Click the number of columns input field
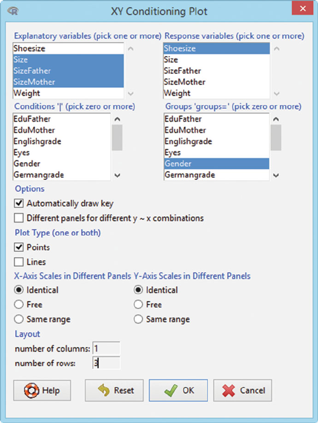Image resolution: width=318 pixels, height=423 pixels. [x=107, y=348]
